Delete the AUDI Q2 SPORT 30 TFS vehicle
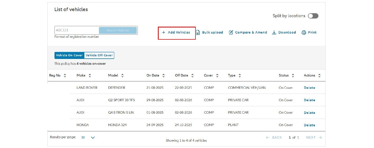The height and width of the screenshot is (148, 374). coord(309,100)
